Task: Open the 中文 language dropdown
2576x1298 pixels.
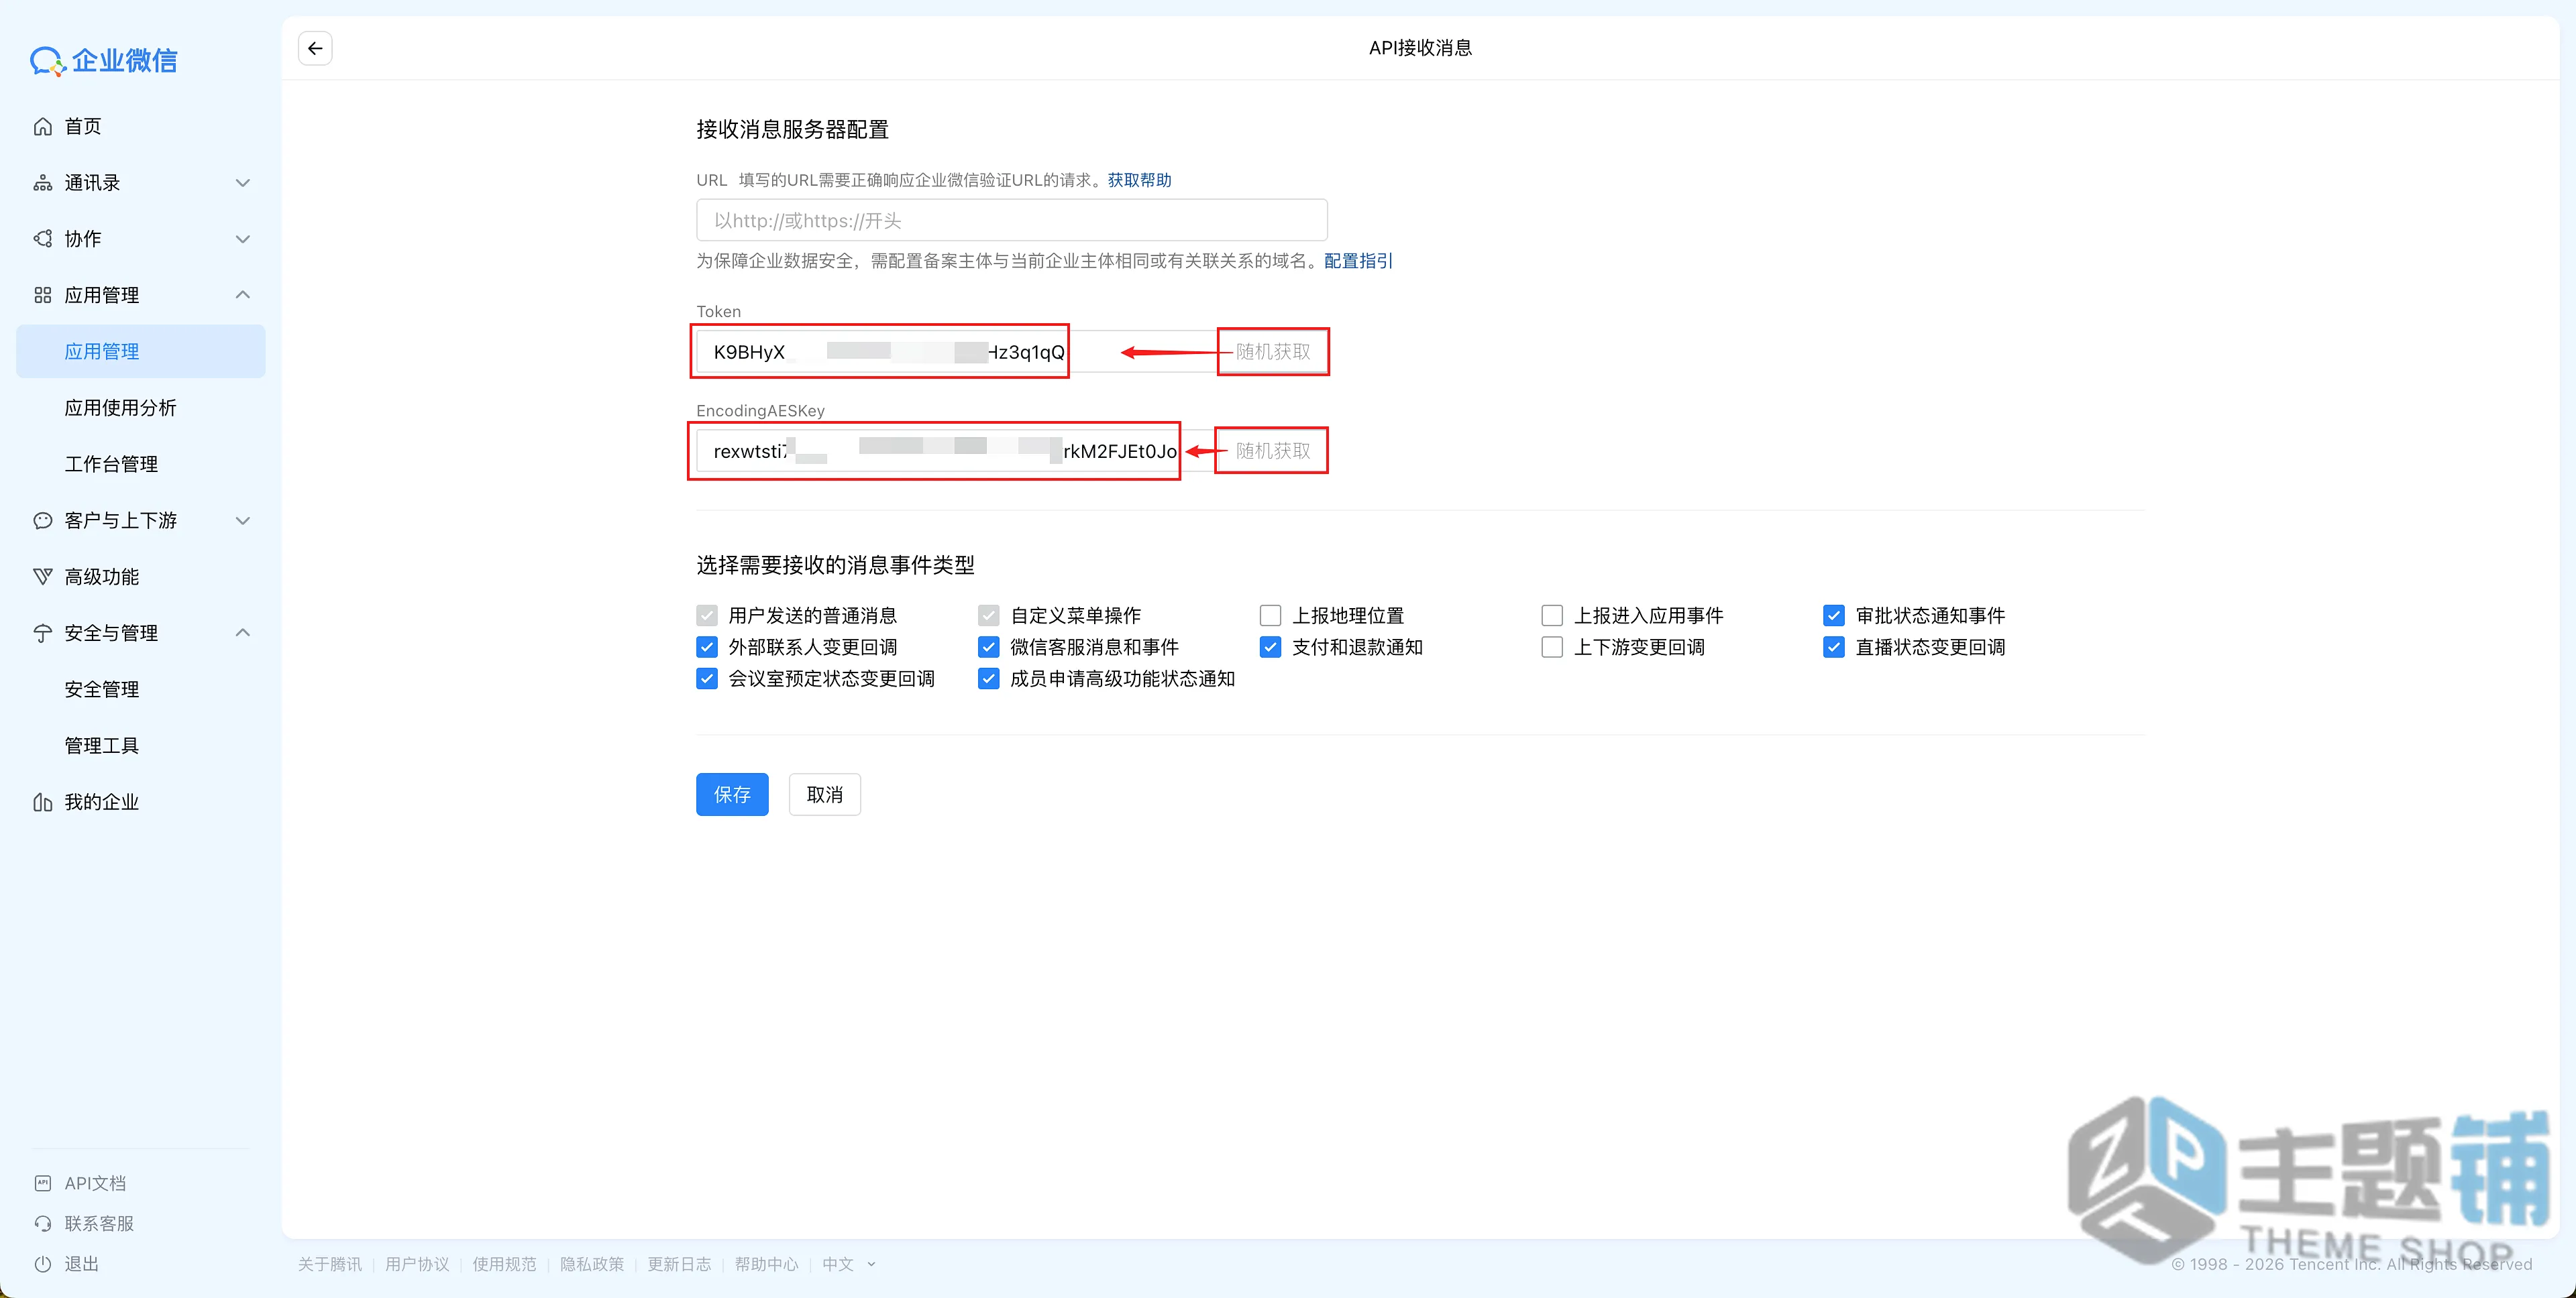Action: click(x=849, y=1264)
